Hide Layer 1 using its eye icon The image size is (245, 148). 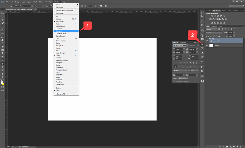click(207, 41)
